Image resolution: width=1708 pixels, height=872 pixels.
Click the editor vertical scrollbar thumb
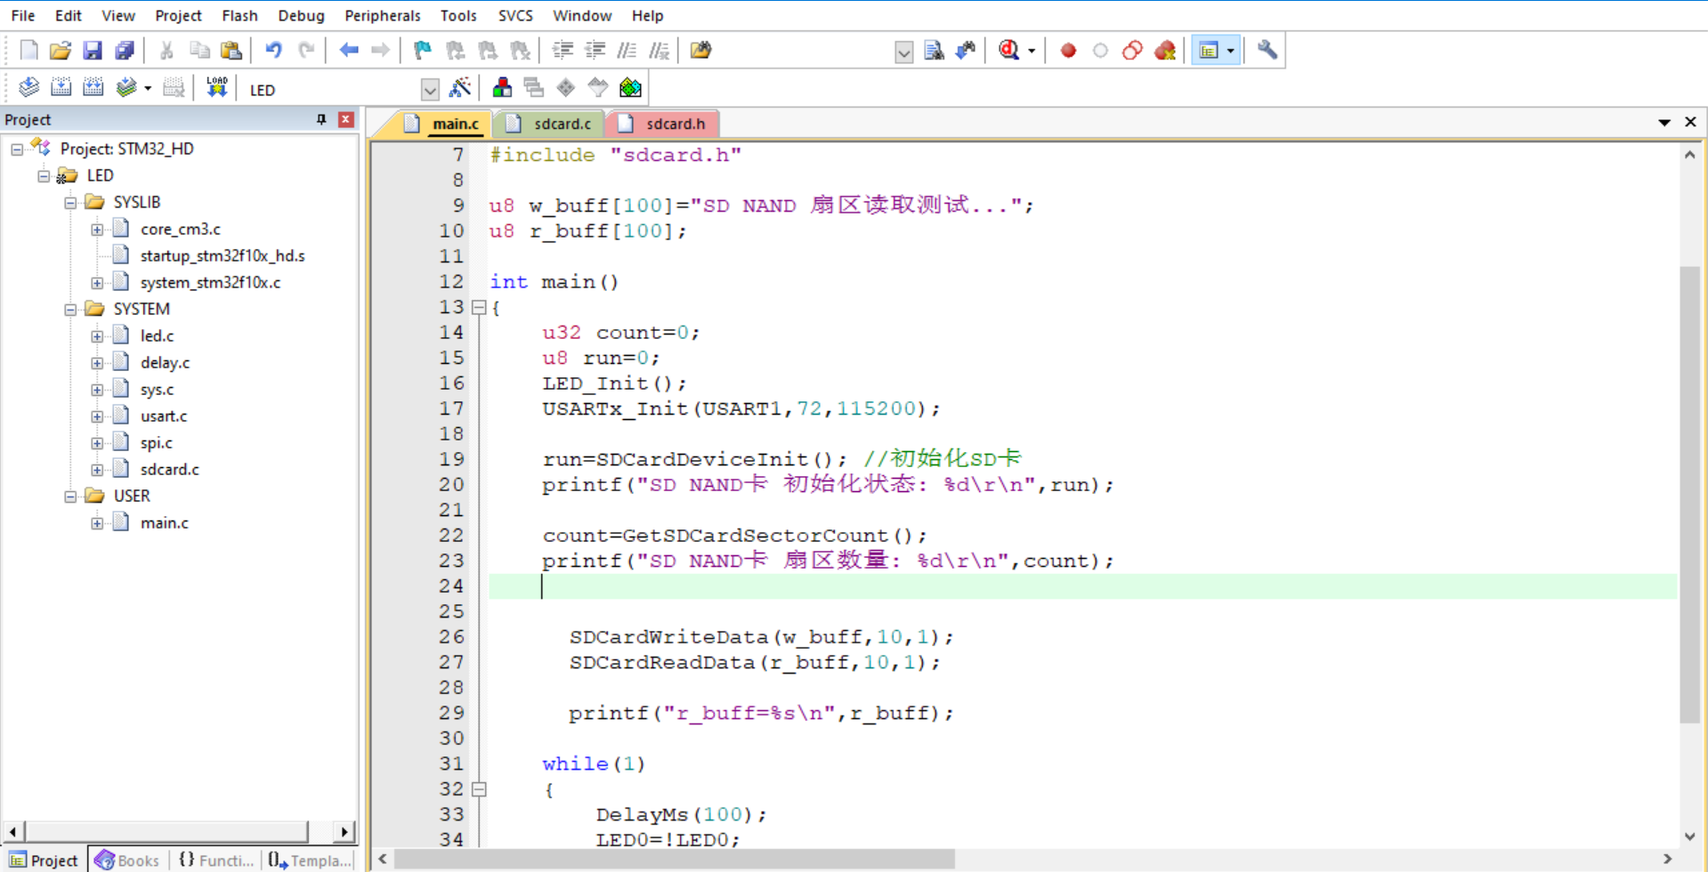(1689, 495)
